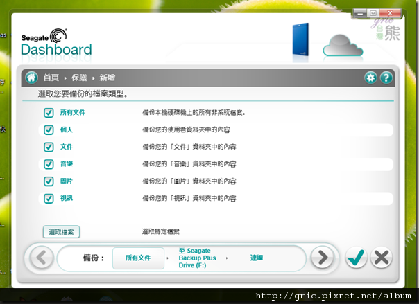Select the blue Seagate drive icon
The image size is (419, 304).
tap(300, 40)
